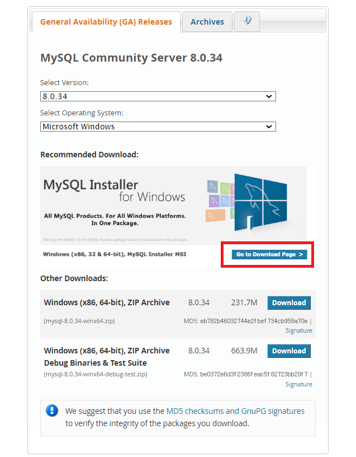Click the 663.9M file size value
This screenshot has height=457, width=356.
click(x=244, y=351)
